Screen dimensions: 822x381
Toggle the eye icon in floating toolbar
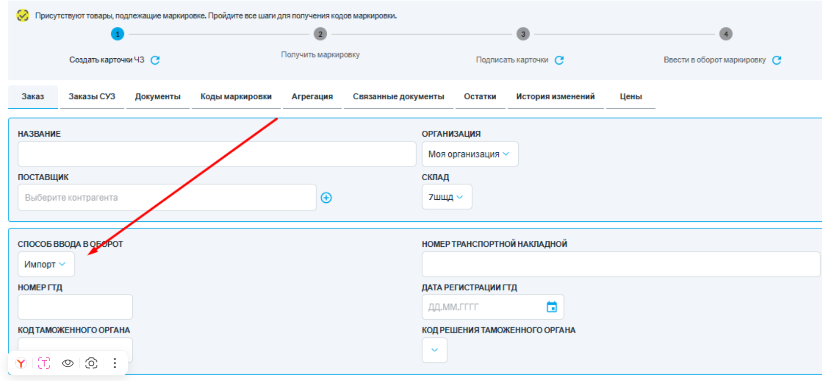pyautogui.click(x=68, y=363)
